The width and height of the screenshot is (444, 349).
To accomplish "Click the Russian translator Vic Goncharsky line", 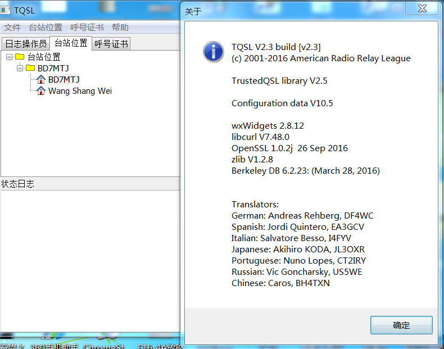I will (297, 272).
